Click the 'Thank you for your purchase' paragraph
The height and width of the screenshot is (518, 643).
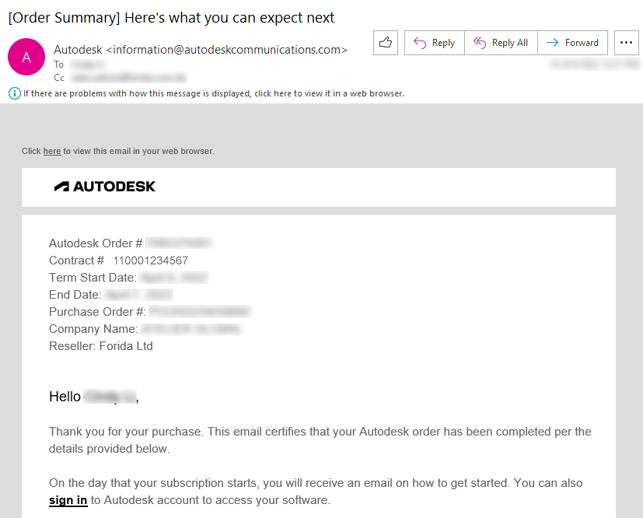(320, 440)
